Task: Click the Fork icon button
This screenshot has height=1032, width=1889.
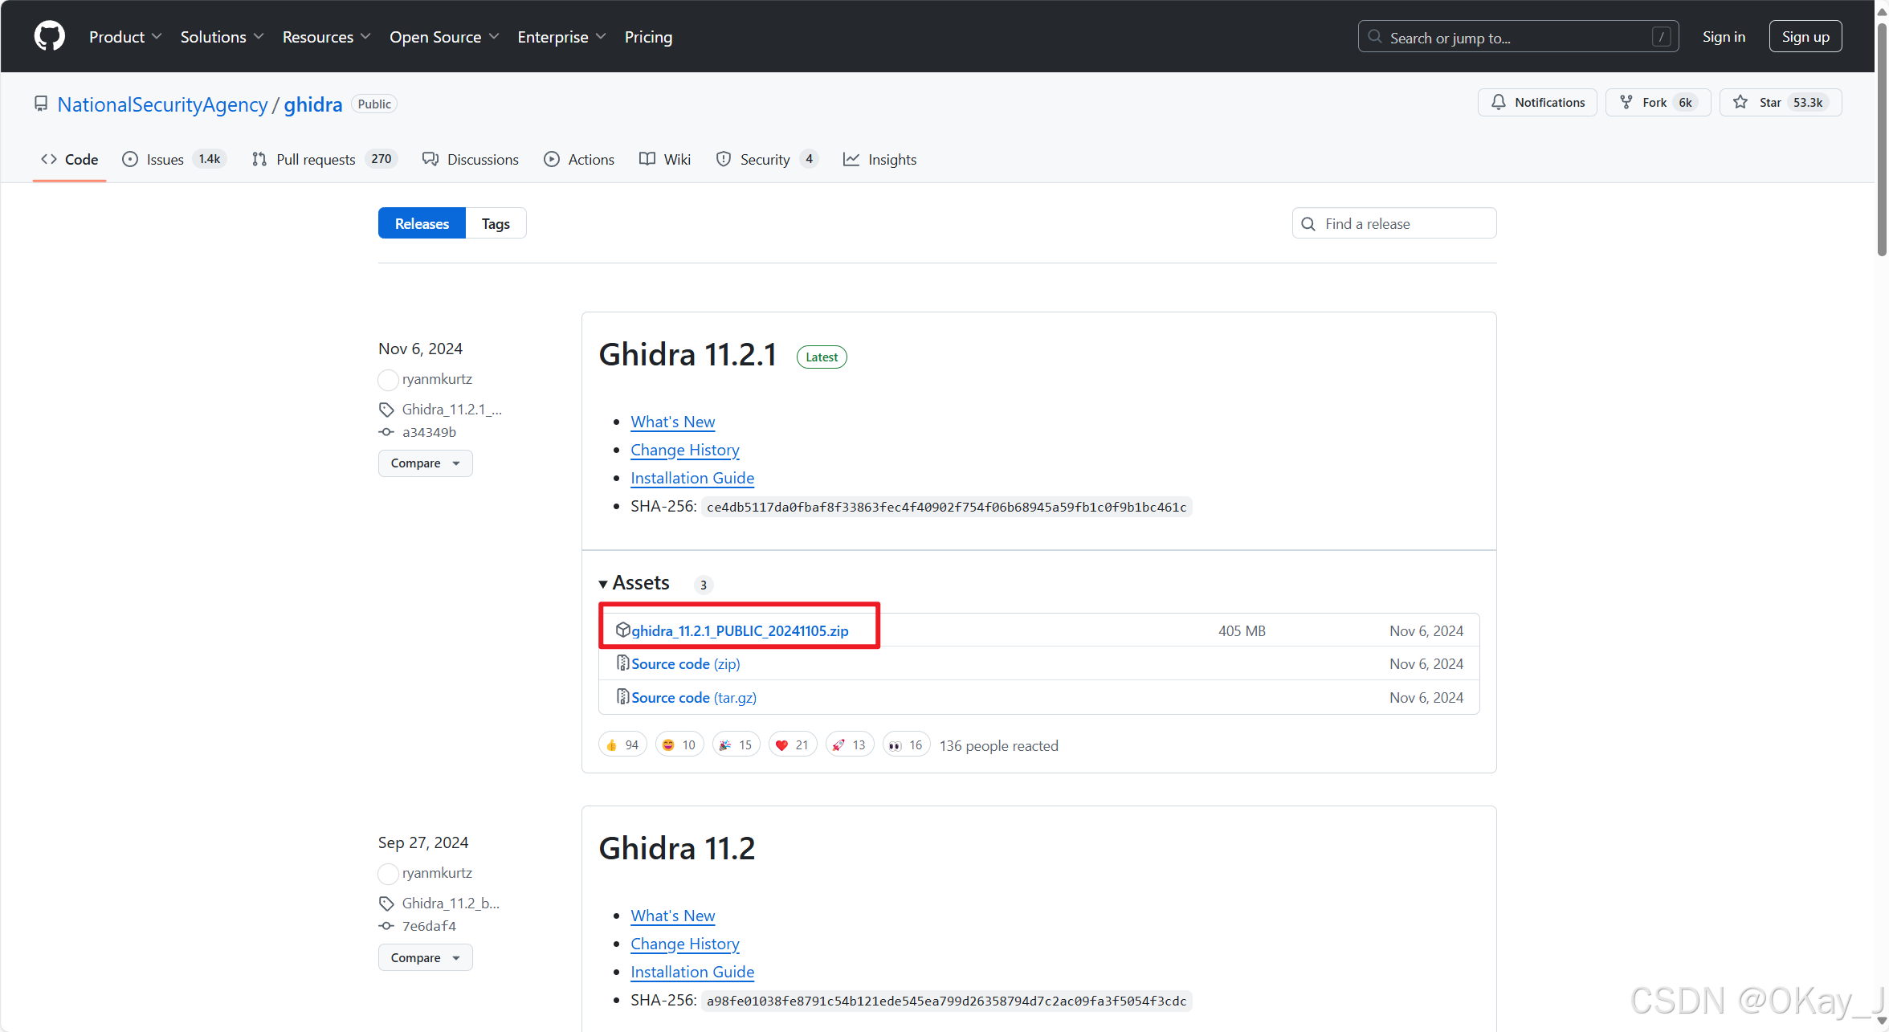Action: 1626,102
